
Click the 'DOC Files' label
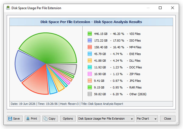click(135, 67)
